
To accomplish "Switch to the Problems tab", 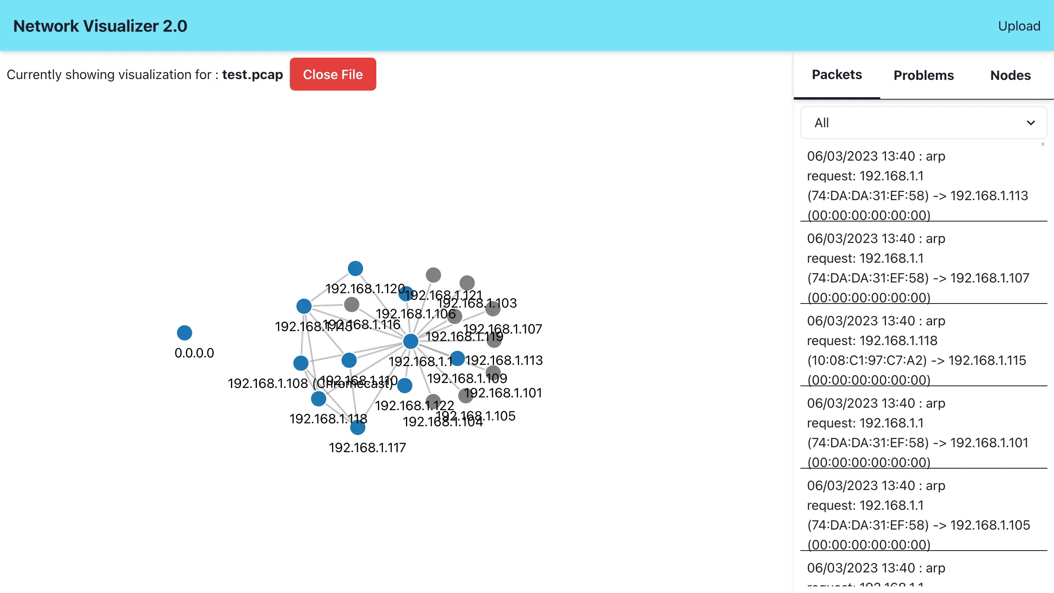I will click(x=924, y=75).
